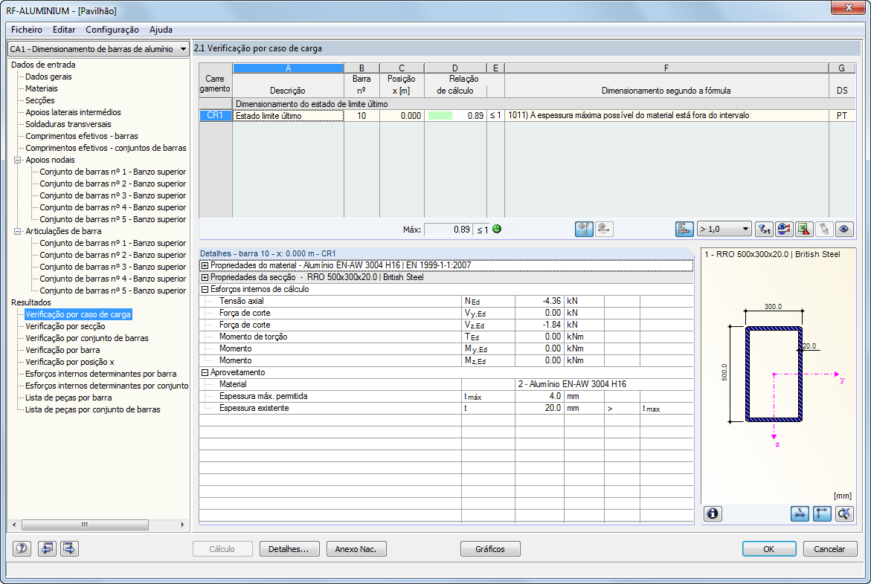Open the help icon button

[22, 549]
